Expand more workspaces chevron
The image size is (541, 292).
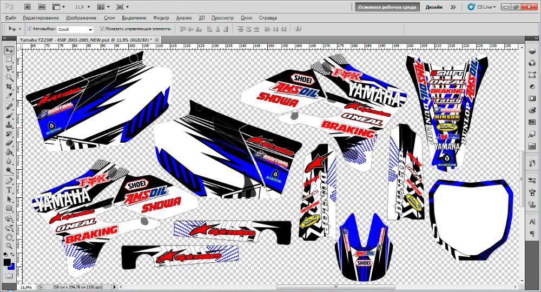[x=453, y=7]
